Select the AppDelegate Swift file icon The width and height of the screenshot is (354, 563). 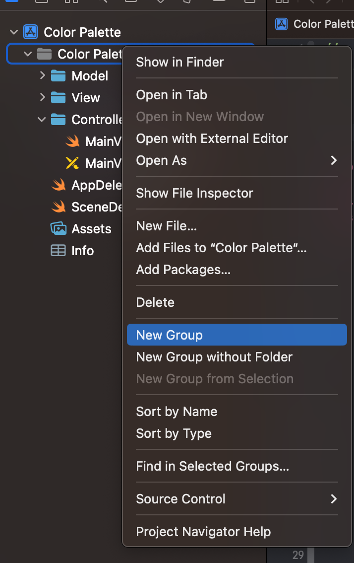tap(59, 185)
